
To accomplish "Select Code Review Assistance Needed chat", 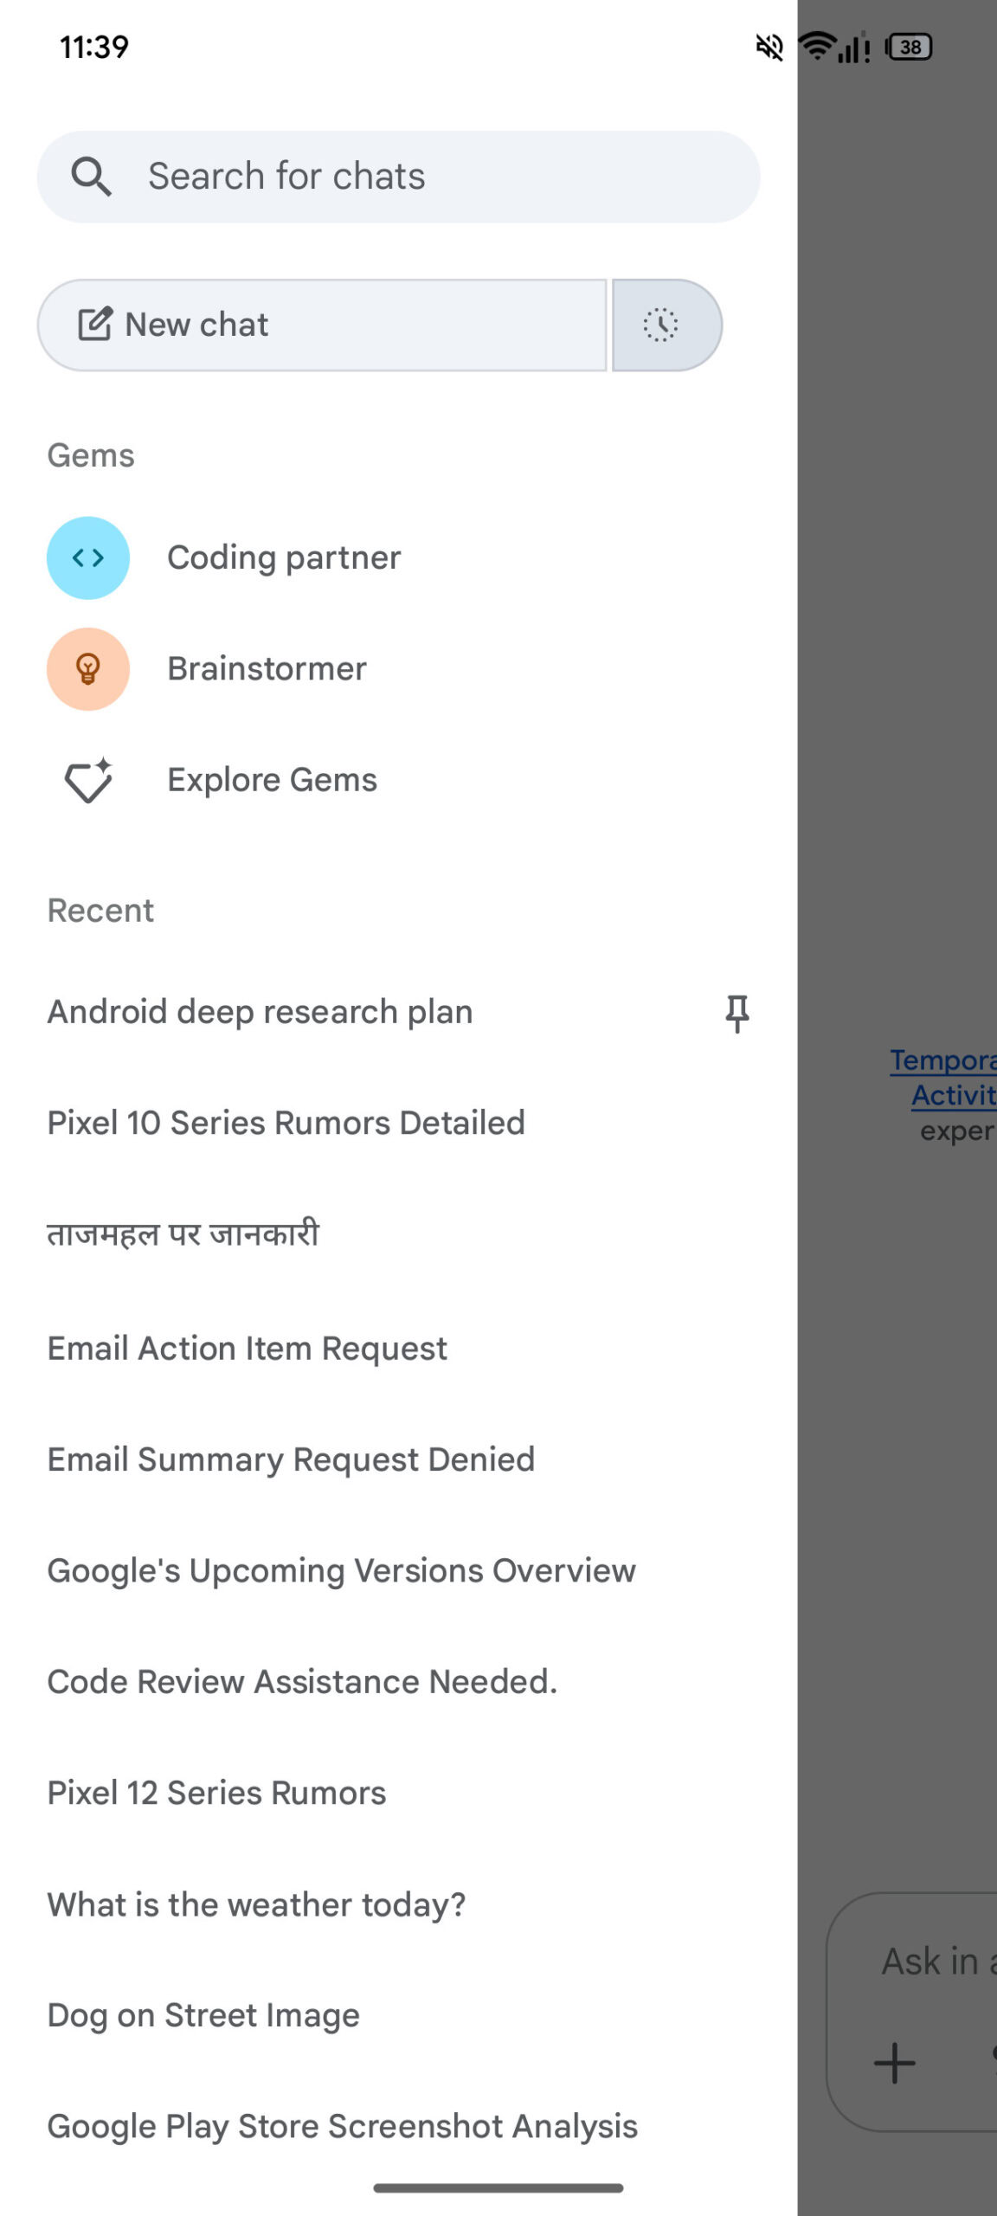I will [x=302, y=1681].
